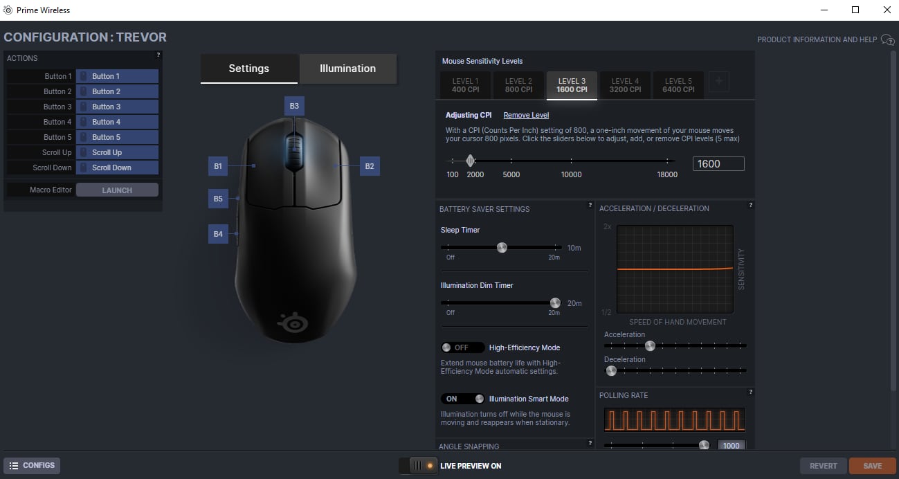Enable High-Efficiency Mode
The height and width of the screenshot is (479, 899).
click(x=462, y=347)
